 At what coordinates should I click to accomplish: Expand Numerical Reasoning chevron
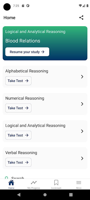(x=82, y=104)
